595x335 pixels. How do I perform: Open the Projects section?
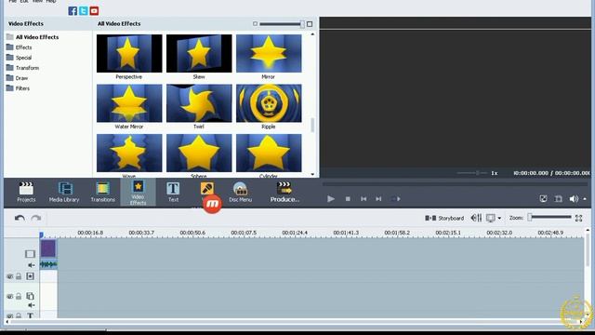[x=26, y=192]
